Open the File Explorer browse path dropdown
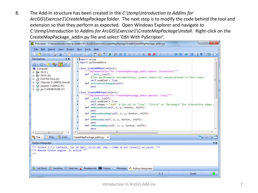Image resolution: width=258 pixels, height=193 pixels. (55, 65)
